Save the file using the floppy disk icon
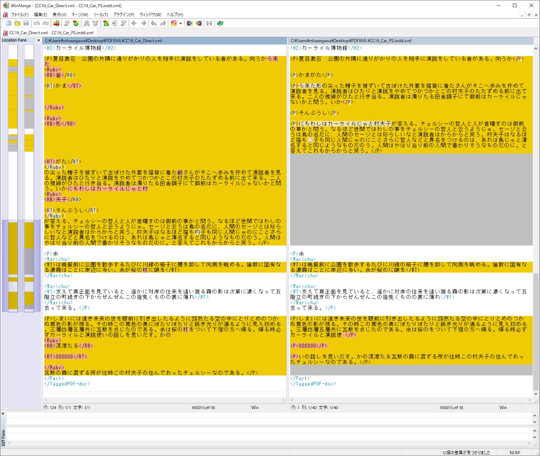The height and width of the screenshot is (456, 540). click(26, 23)
